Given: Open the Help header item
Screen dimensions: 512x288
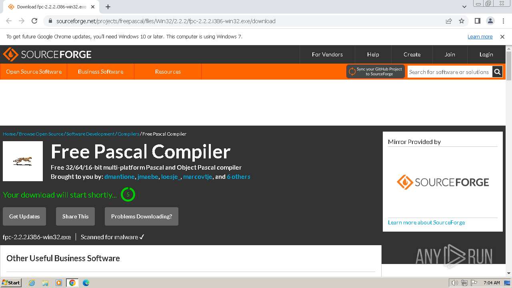Looking at the screenshot, I should [x=373, y=54].
